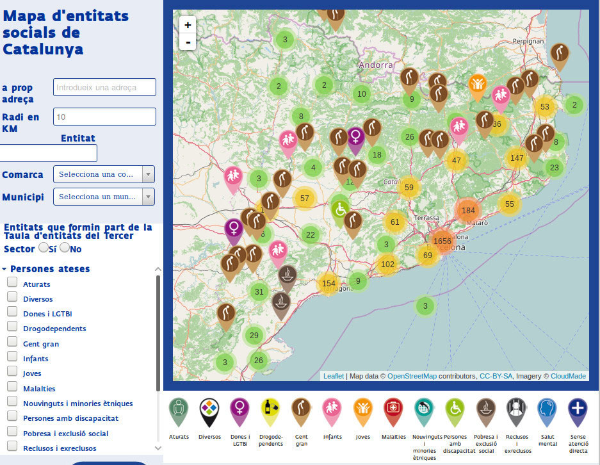Open the Municipi dropdown
Viewport: 600px width, 465px height.
pyautogui.click(x=104, y=196)
